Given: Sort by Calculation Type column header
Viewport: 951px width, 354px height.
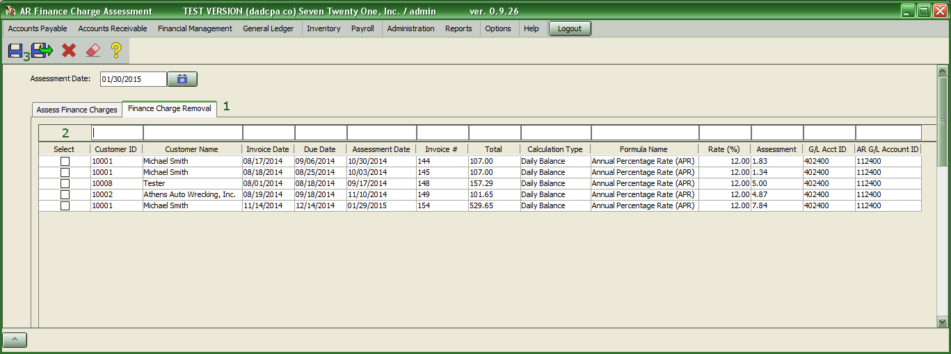Looking at the screenshot, I should pos(555,149).
